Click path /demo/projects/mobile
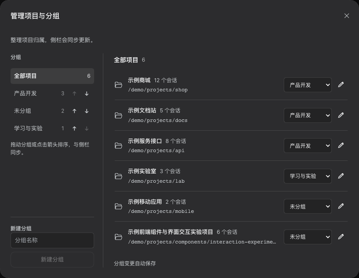359x278 pixels. click(x=161, y=212)
